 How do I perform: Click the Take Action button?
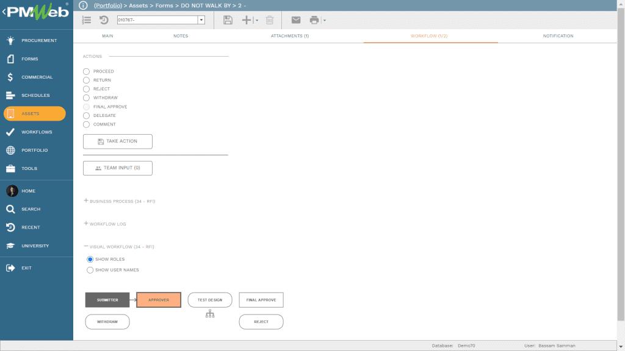(118, 141)
